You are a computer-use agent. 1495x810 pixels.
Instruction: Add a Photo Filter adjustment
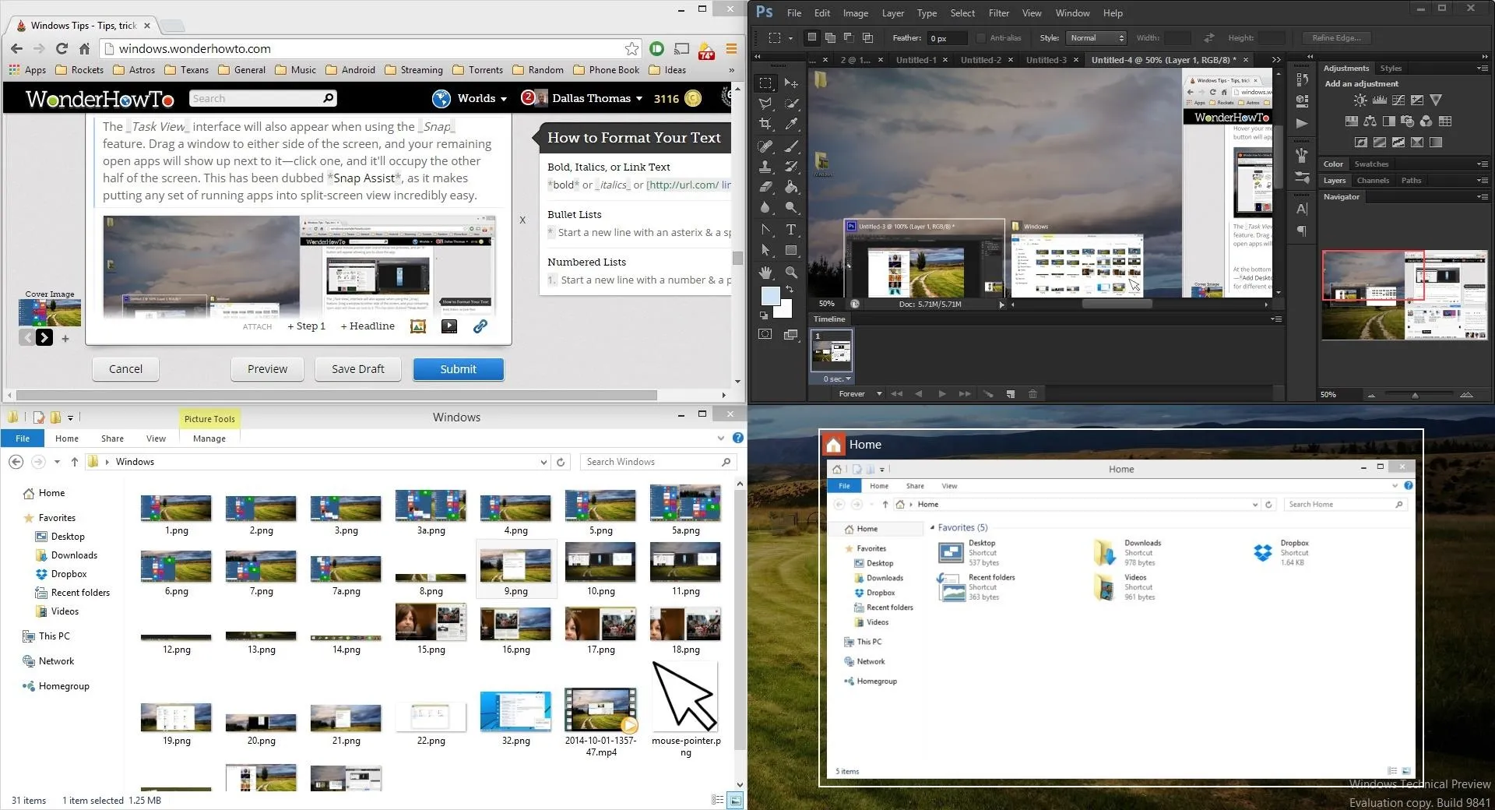pyautogui.click(x=1407, y=121)
